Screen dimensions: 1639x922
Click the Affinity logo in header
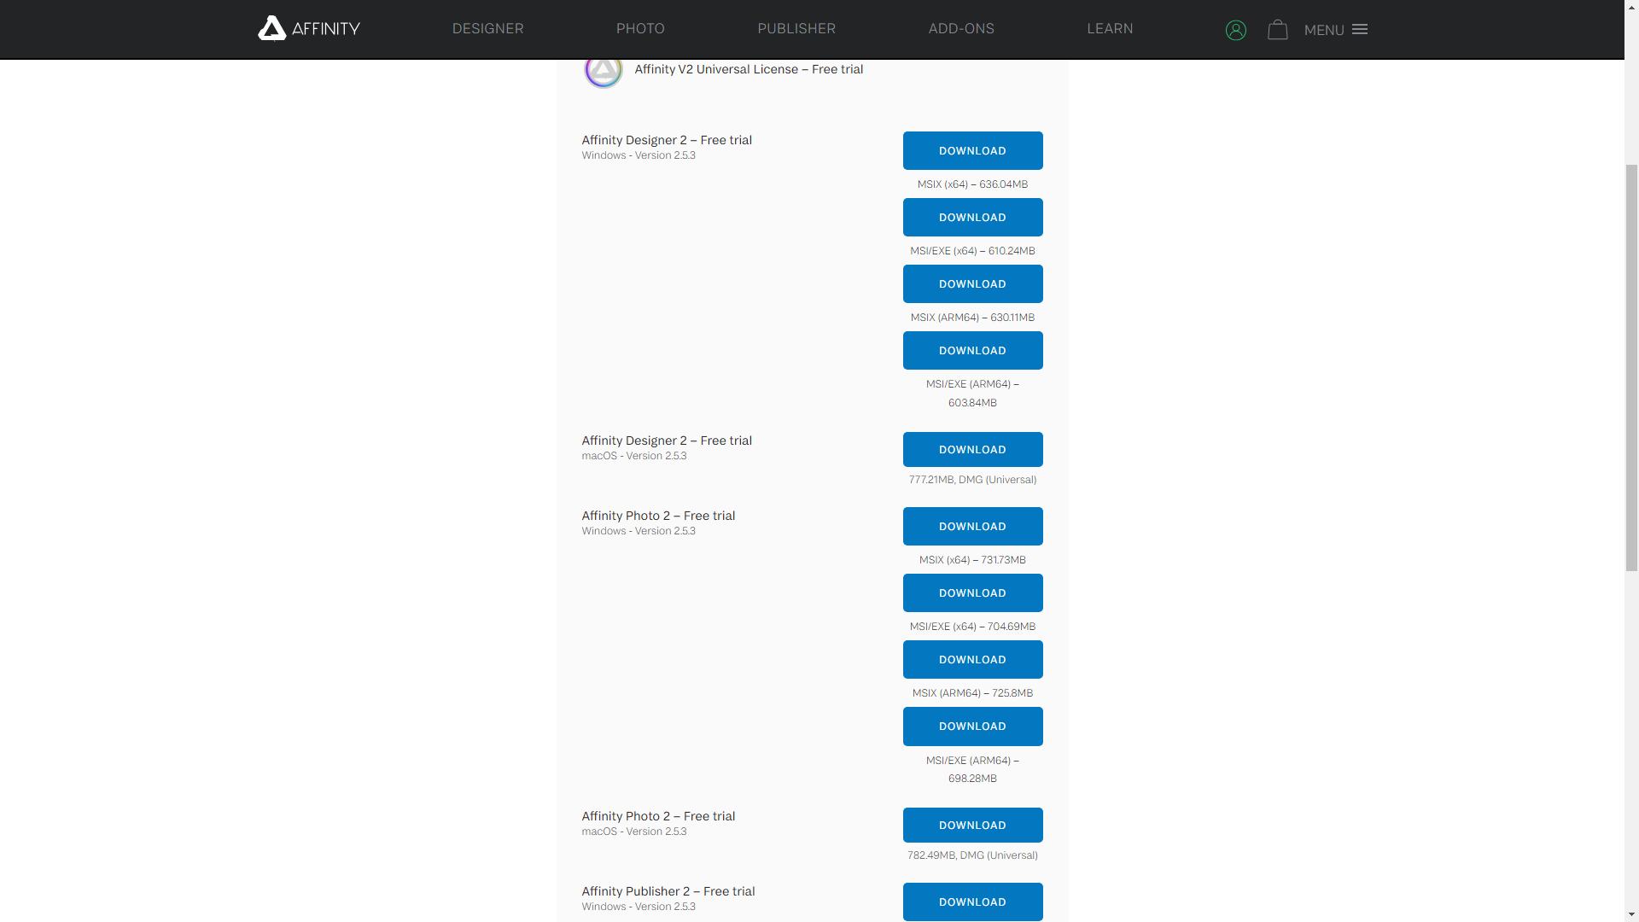coord(309,28)
